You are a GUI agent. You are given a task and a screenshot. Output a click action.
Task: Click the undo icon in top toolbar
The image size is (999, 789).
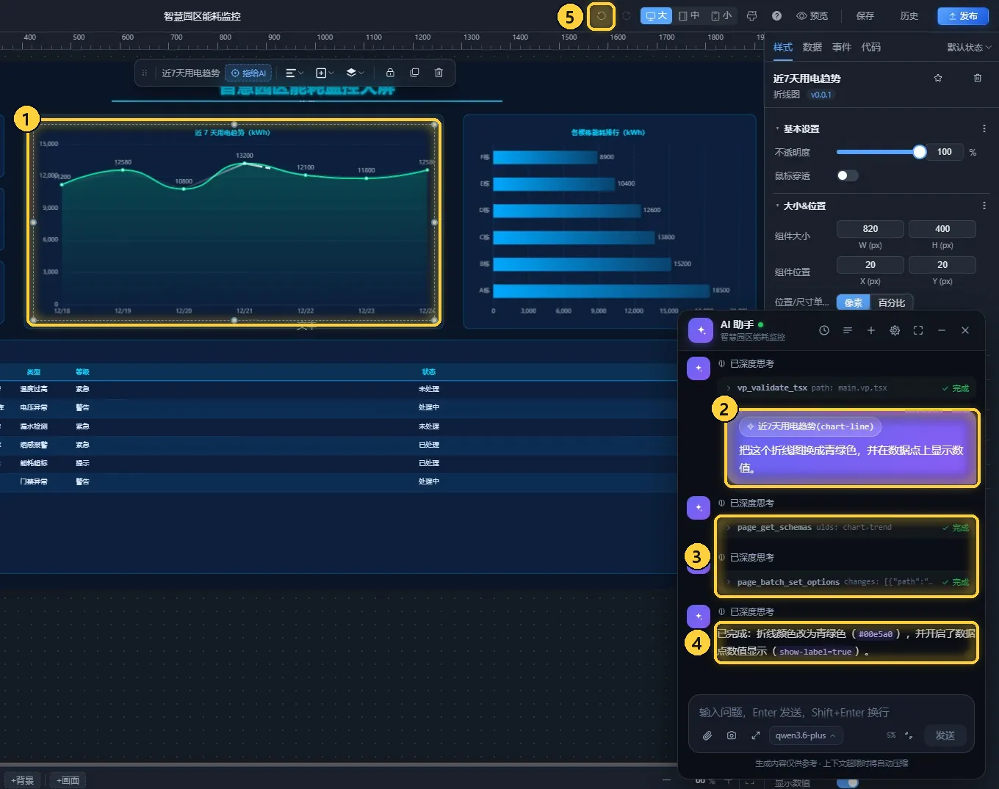[601, 16]
